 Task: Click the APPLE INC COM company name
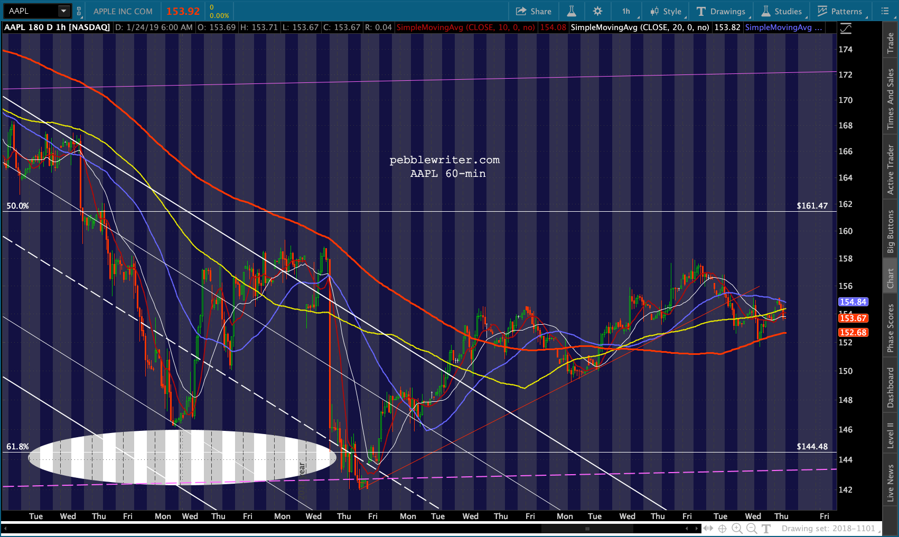[x=123, y=11]
